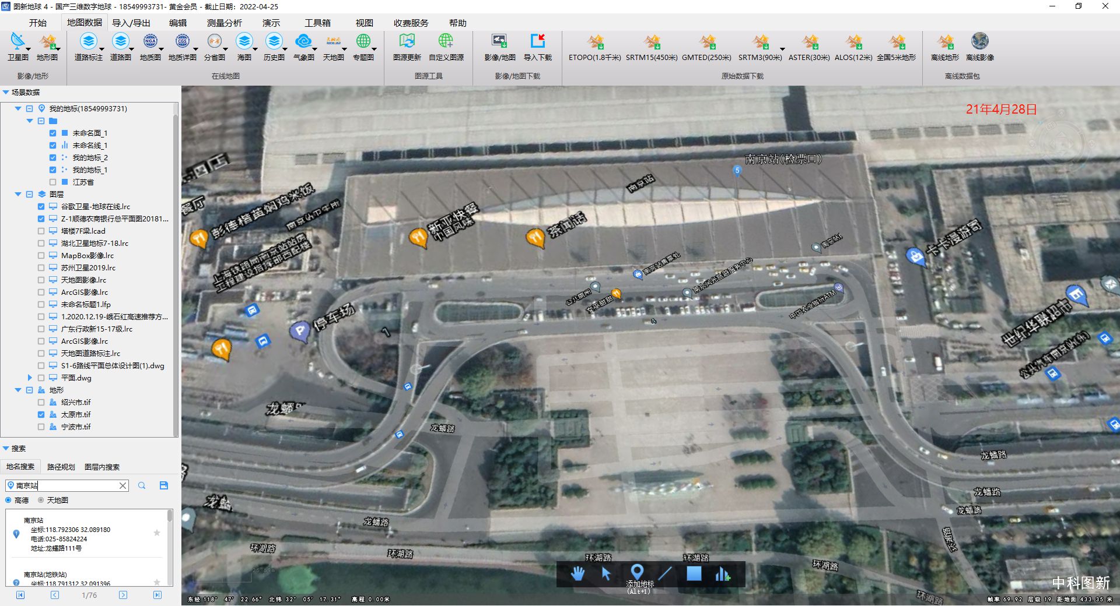This screenshot has height=606, width=1120.
Task: Open the 地质图 geological map
Action: (x=150, y=47)
